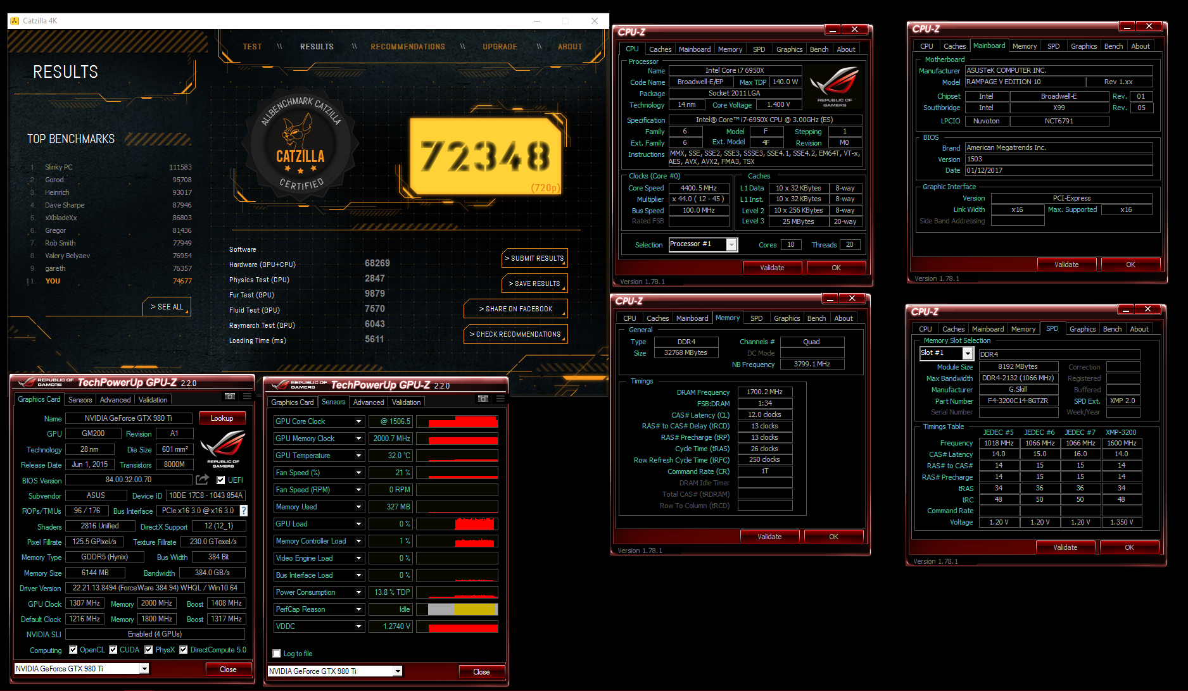
Task: Click the Catzilla 4K window title icon
Action: (15, 21)
